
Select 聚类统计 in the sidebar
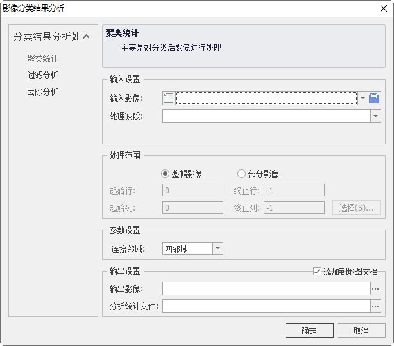coord(42,58)
